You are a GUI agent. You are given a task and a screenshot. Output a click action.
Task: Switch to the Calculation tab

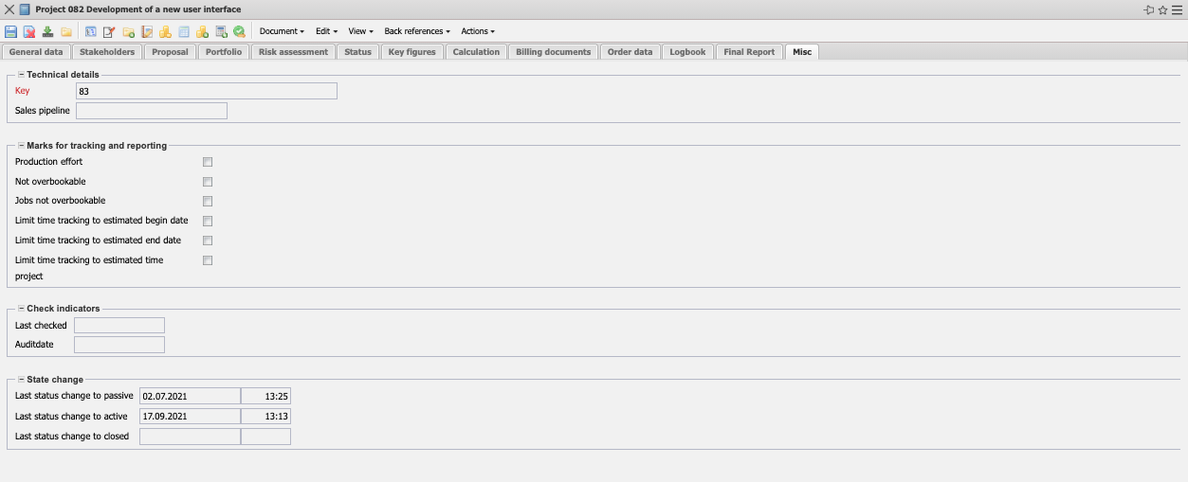pos(476,52)
